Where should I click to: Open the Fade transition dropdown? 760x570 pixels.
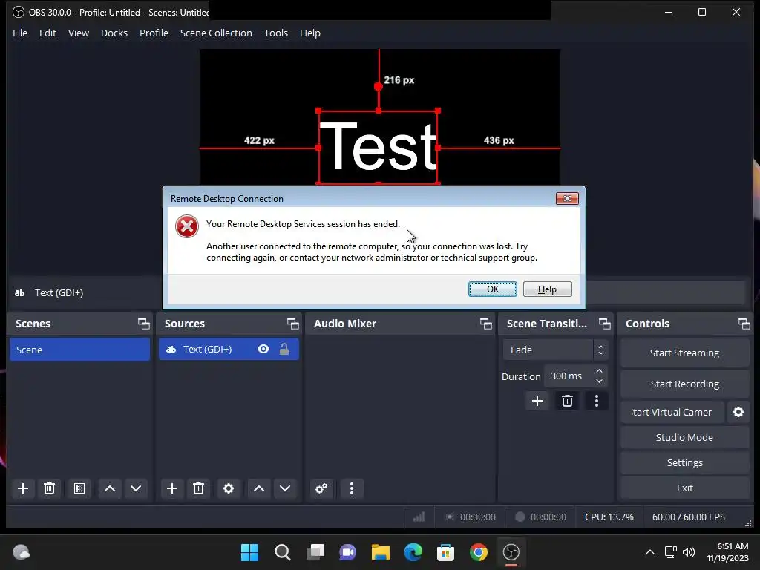555,350
